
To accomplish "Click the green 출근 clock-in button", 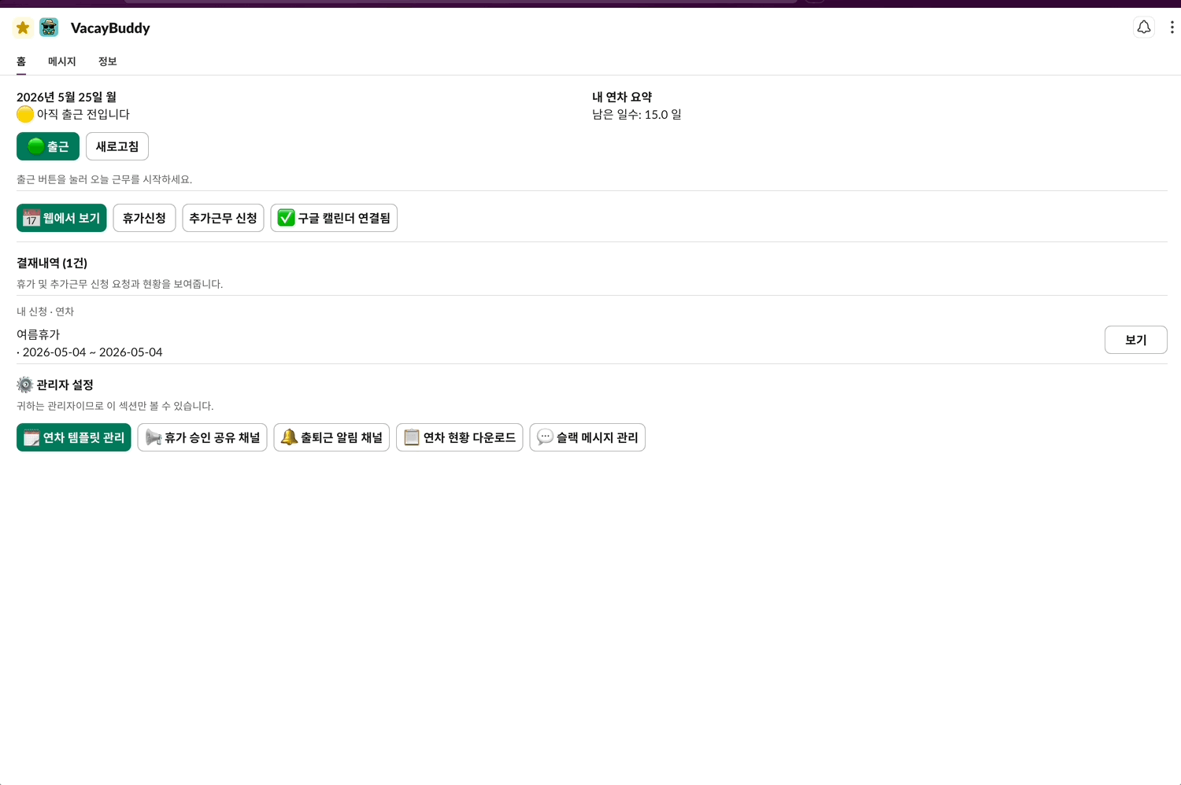I will point(48,146).
